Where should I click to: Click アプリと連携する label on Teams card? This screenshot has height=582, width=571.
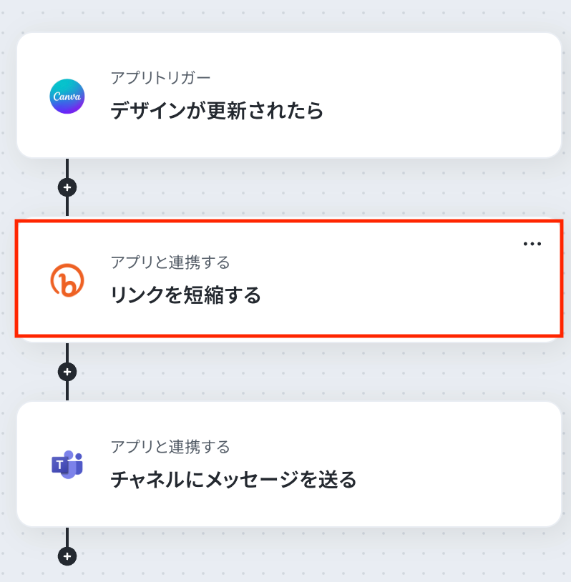pyautogui.click(x=170, y=447)
